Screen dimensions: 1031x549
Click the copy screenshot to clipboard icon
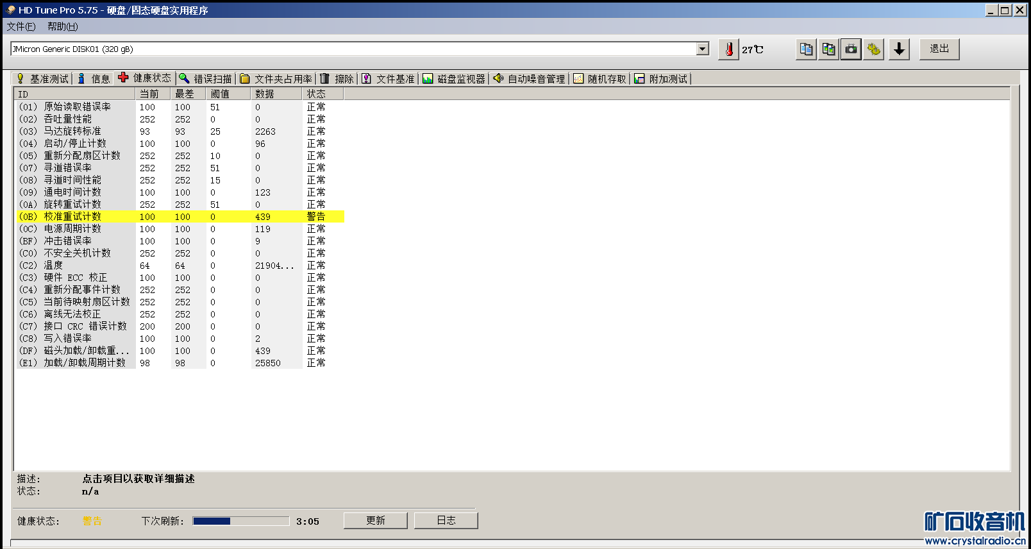[828, 49]
